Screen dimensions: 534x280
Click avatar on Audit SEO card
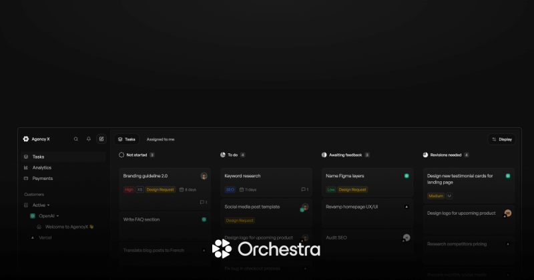click(x=406, y=238)
